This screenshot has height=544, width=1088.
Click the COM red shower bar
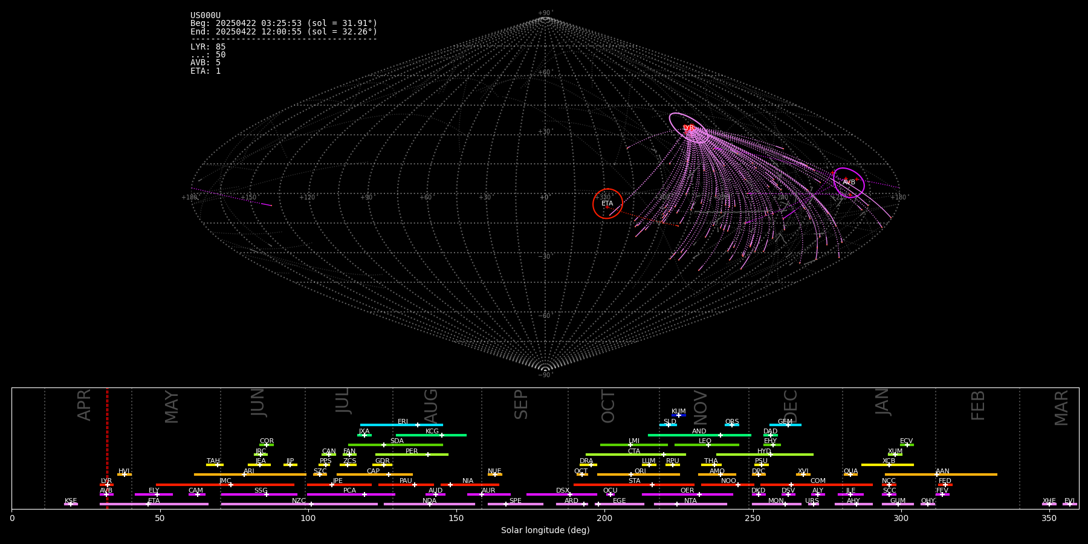[x=817, y=485]
